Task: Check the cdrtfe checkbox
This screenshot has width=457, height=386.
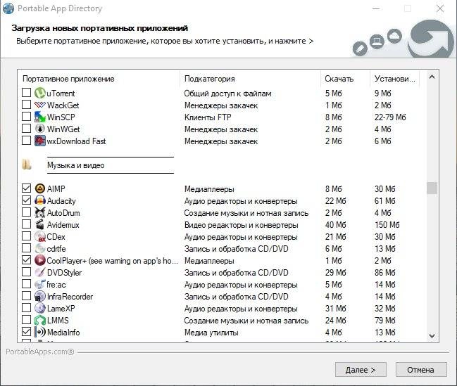Action: (x=26, y=247)
